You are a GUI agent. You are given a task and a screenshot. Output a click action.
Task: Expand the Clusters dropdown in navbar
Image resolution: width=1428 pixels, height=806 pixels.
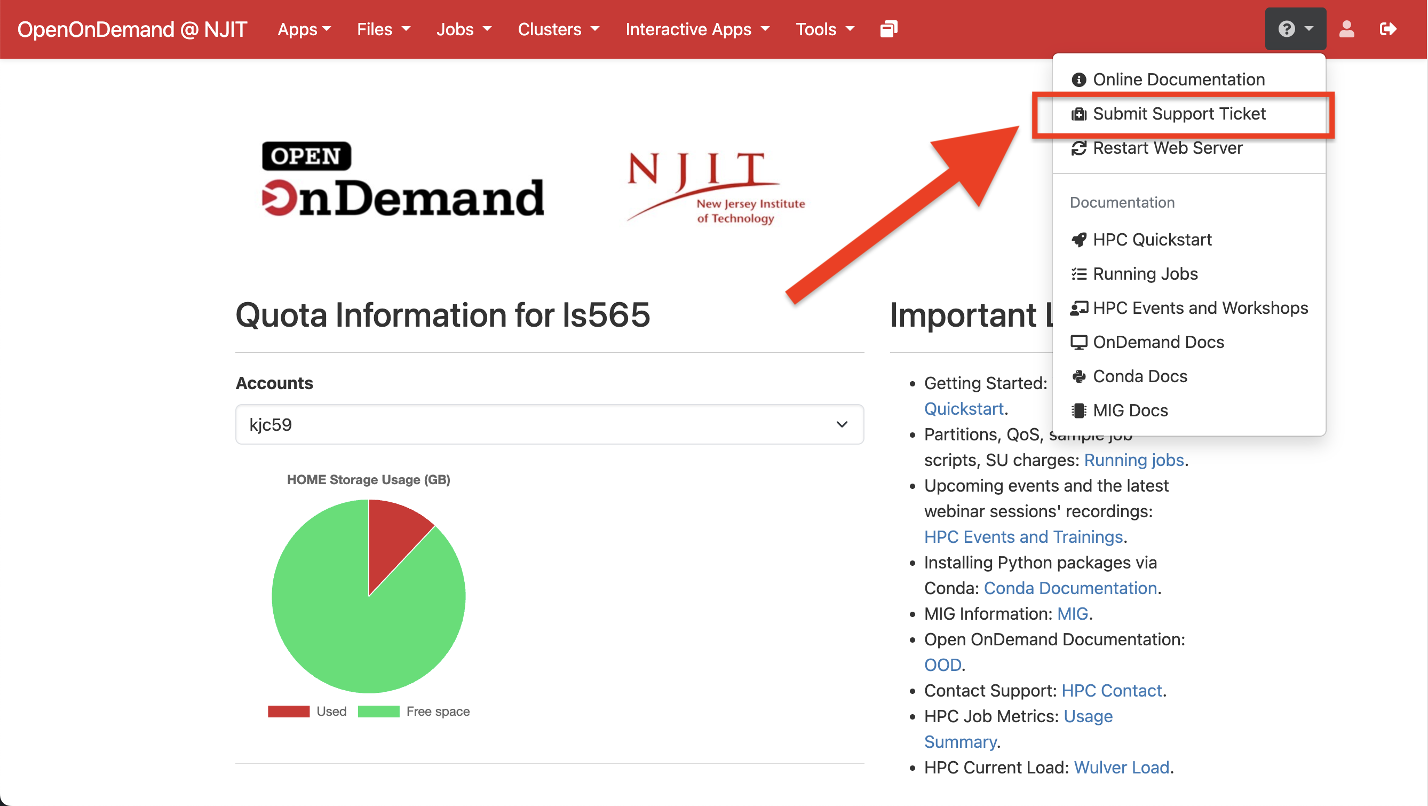[558, 29]
